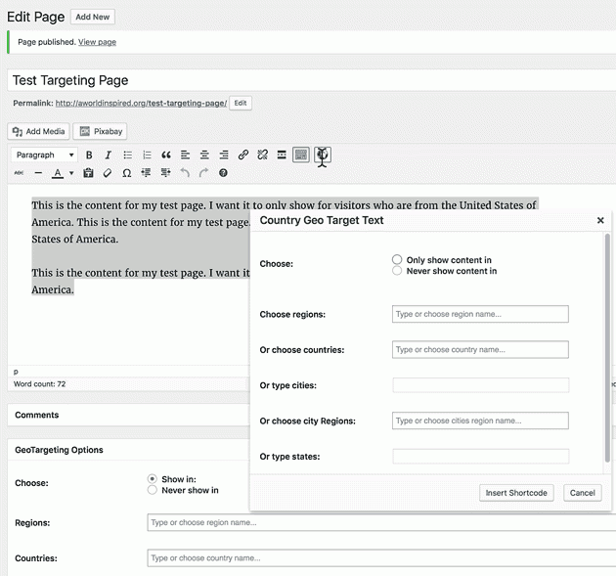Undo the last edit
This screenshot has width=616, height=576.
185,173
